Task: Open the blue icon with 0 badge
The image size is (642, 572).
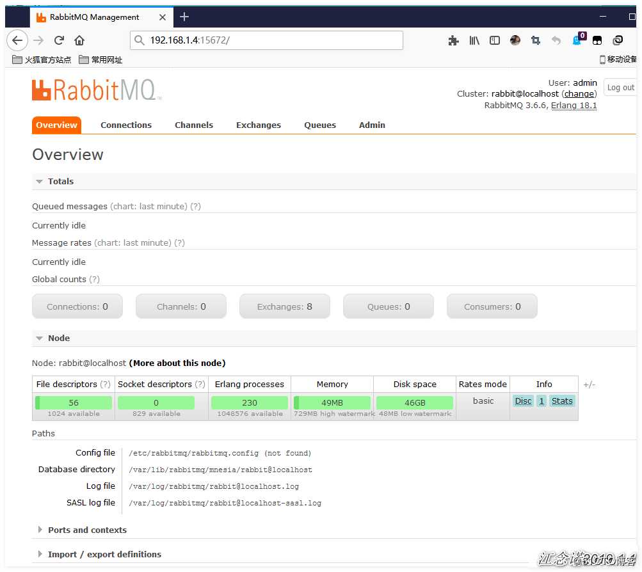Action: [x=579, y=39]
